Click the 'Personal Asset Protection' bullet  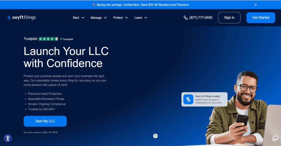click(x=45, y=94)
